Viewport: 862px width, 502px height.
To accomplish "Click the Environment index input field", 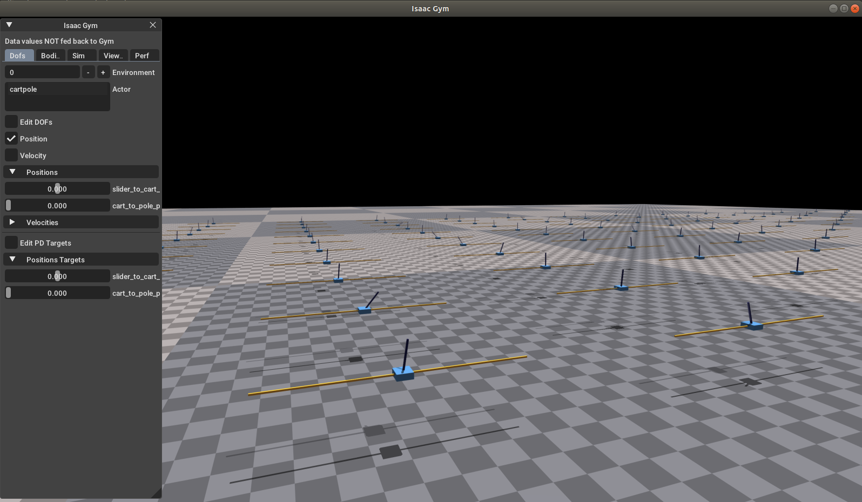I will pos(42,72).
